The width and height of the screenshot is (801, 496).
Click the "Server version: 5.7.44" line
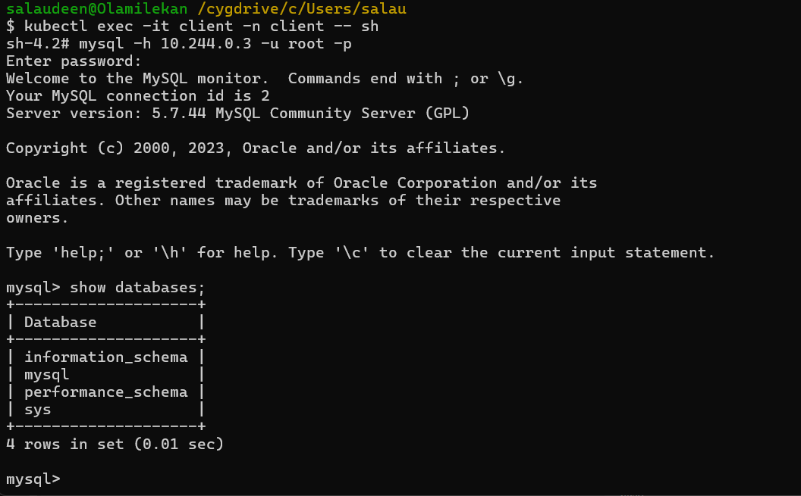[x=237, y=114]
